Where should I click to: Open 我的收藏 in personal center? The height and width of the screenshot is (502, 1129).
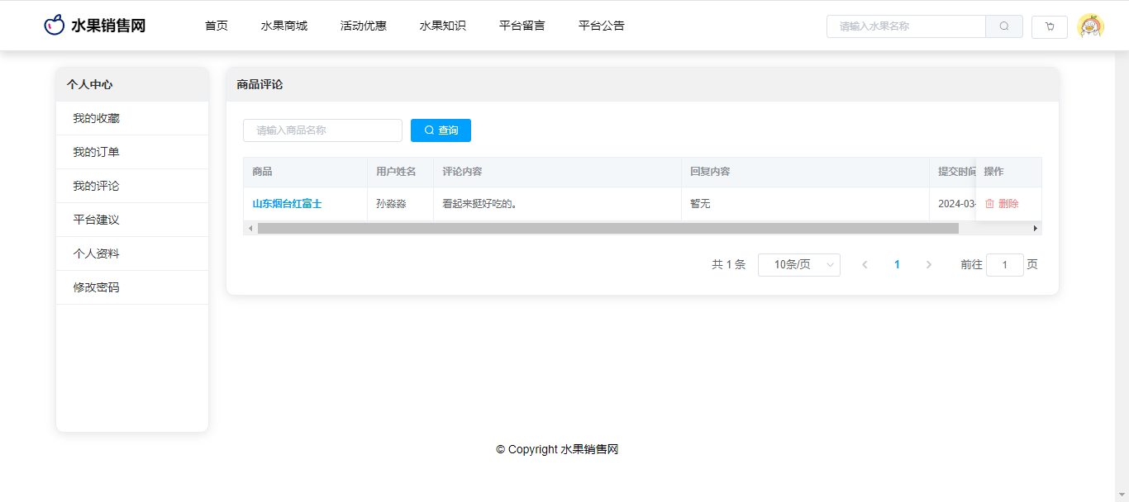[x=96, y=119]
